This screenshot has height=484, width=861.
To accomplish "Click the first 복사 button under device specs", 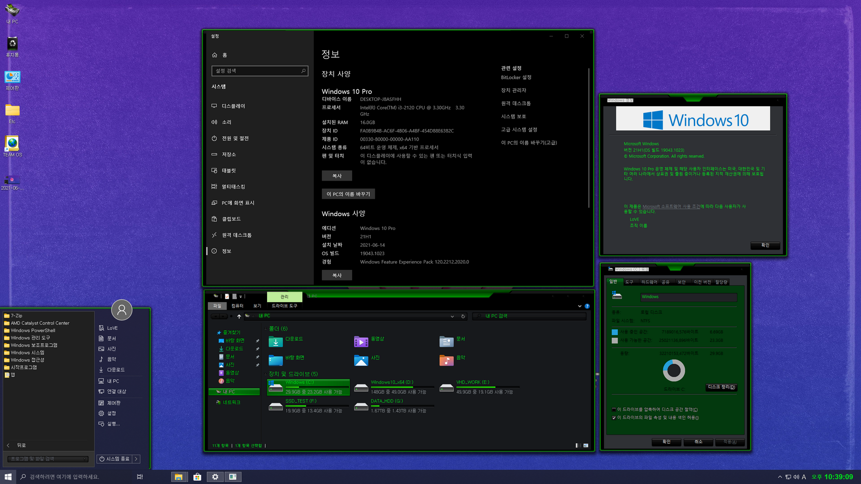I will coord(337,176).
